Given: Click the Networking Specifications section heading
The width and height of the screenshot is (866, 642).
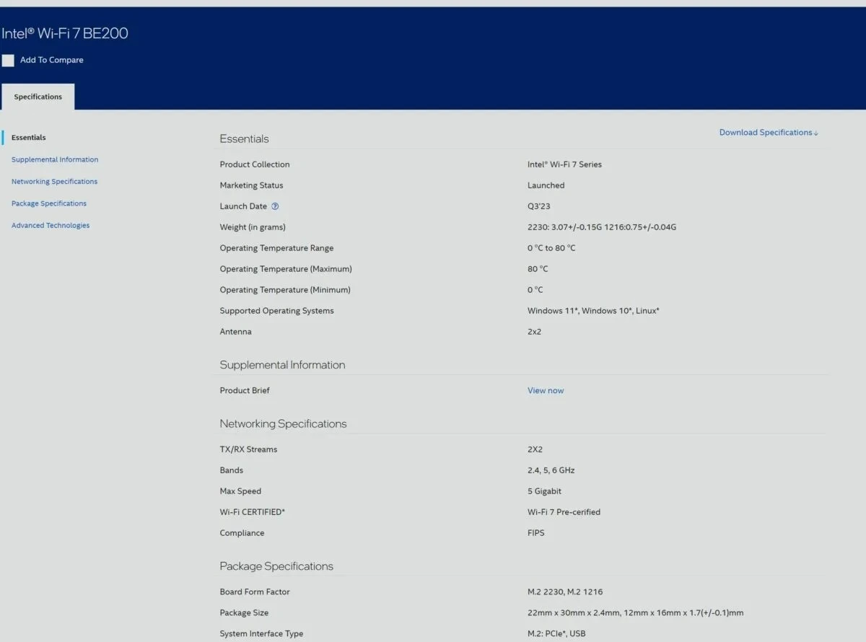Looking at the screenshot, I should click(283, 424).
